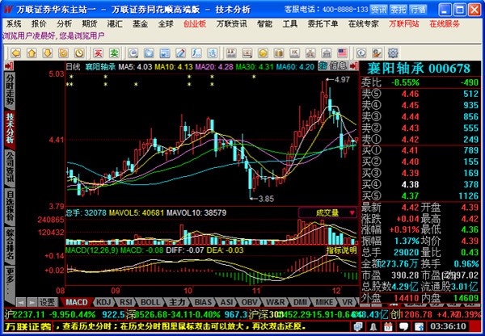Switch to the RSI indicator tab
This screenshot has height=336, width=485.
click(x=126, y=302)
